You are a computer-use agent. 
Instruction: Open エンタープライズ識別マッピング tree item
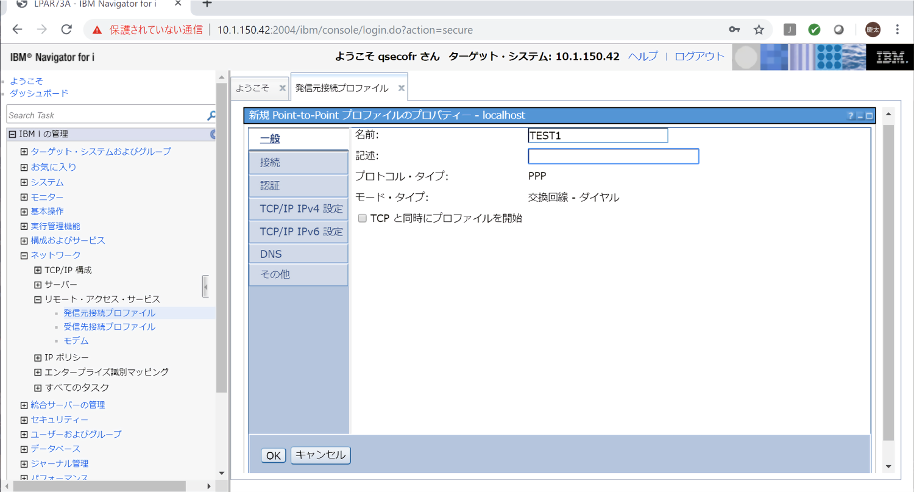pyautogui.click(x=107, y=372)
